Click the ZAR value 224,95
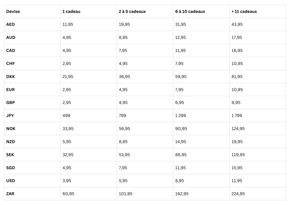The height and width of the screenshot is (205, 290). pos(238,194)
